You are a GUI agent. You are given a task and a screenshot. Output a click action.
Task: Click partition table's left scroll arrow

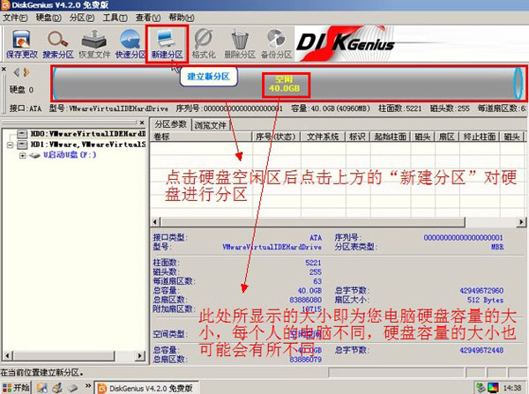point(155,222)
